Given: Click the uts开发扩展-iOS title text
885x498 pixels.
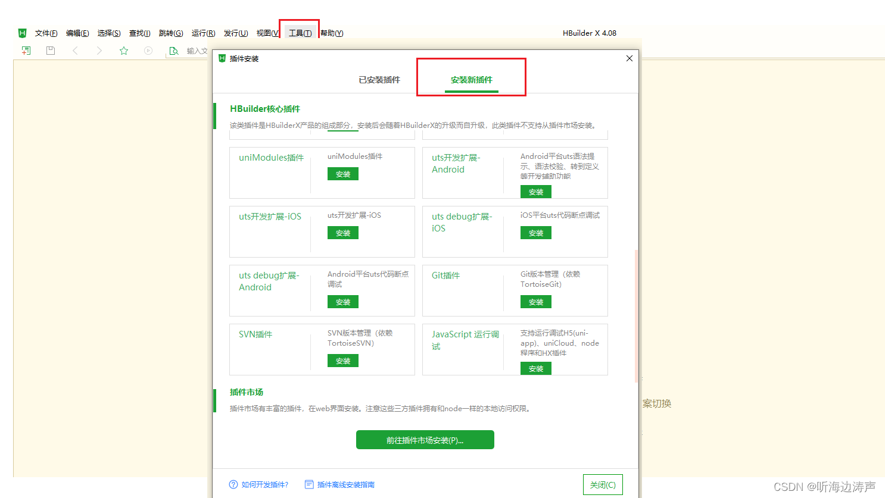Looking at the screenshot, I should pyautogui.click(x=270, y=217).
